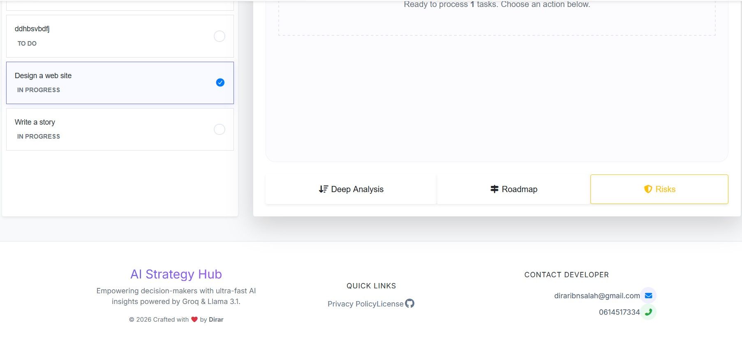Run Deep Analysis on selected tasks

tap(351, 189)
